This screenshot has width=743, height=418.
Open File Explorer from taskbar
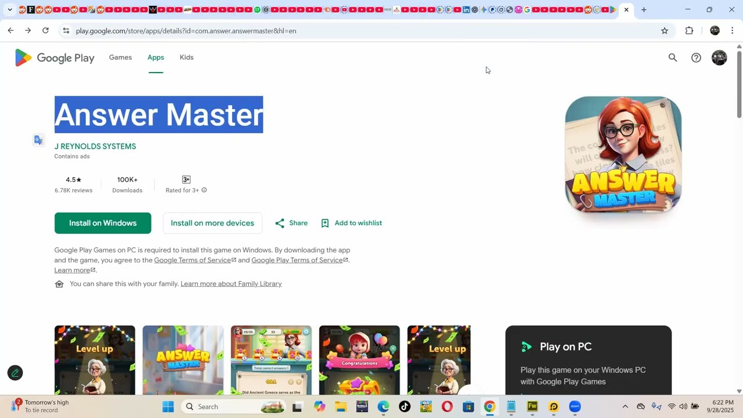tap(340, 406)
